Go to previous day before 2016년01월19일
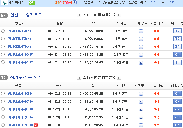183x128 pixels. (79, 78)
